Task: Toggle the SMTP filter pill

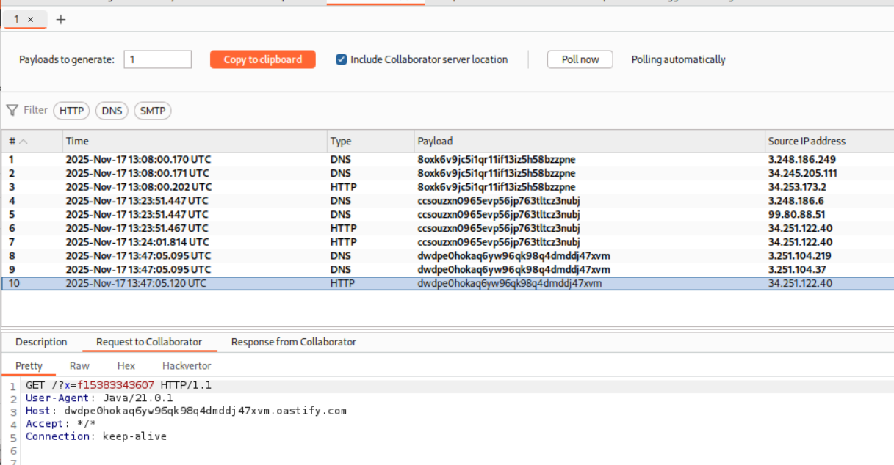Action: click(x=152, y=111)
